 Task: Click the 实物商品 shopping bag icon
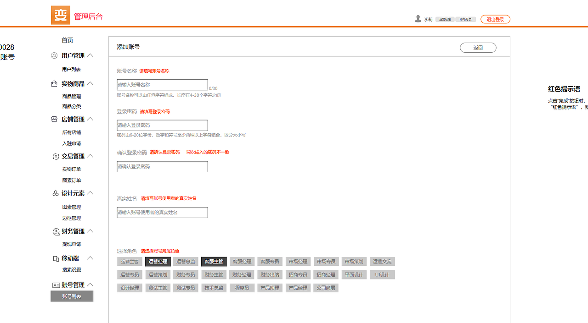pos(54,84)
